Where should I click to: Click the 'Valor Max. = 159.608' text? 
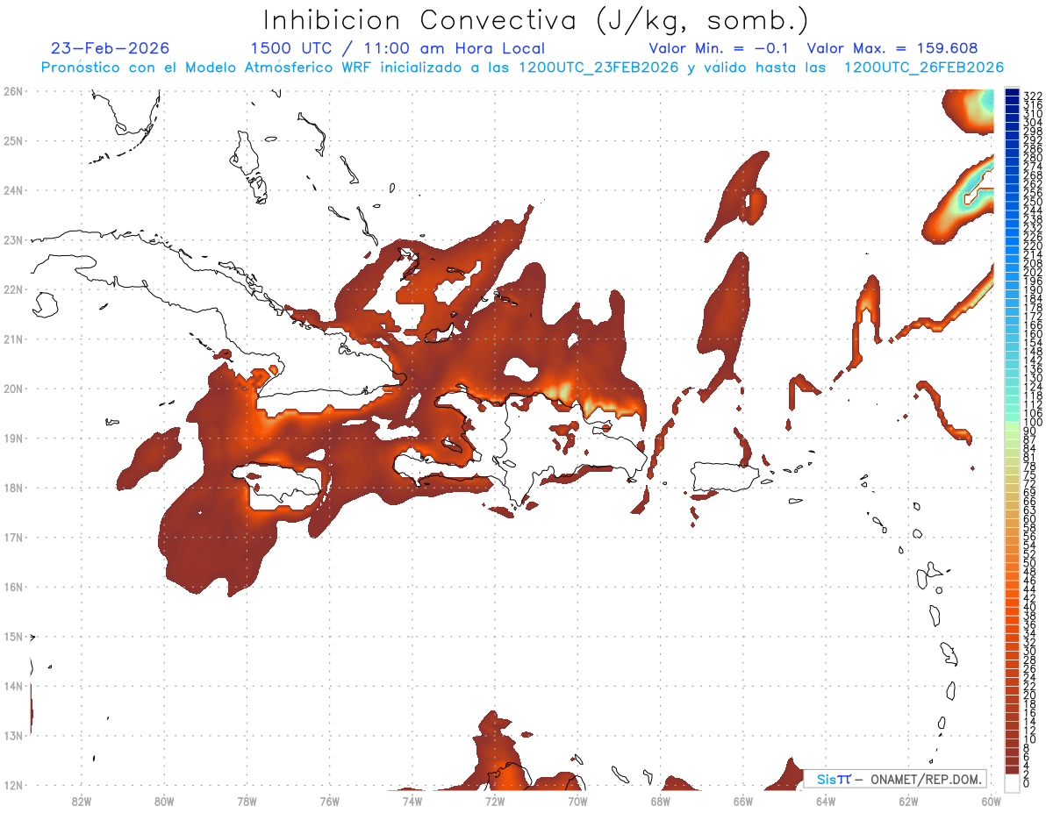coord(892,48)
